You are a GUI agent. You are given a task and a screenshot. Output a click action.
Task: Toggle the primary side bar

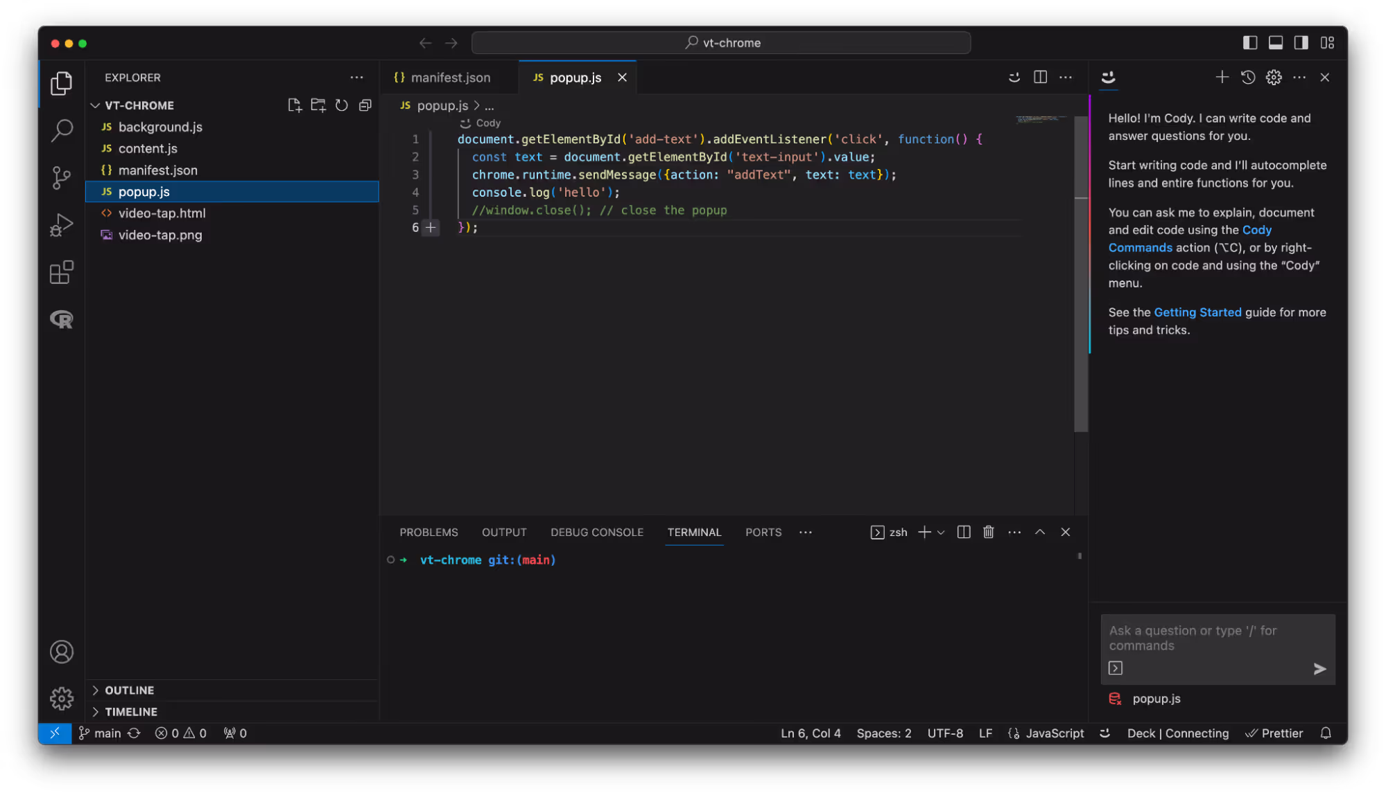click(x=1250, y=43)
